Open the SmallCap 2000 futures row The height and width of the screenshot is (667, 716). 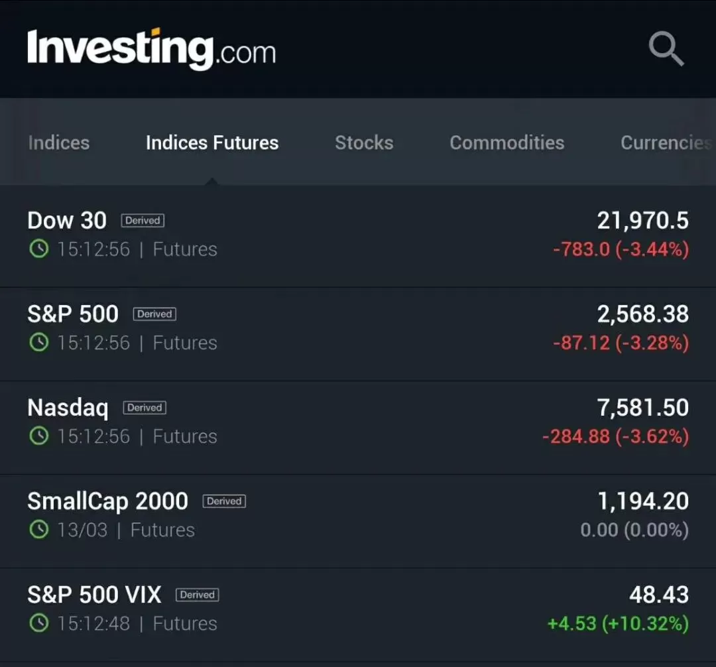click(358, 521)
